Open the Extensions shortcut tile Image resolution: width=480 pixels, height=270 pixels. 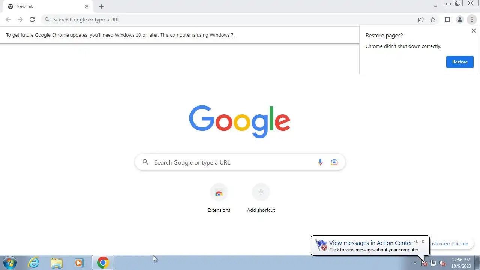tap(219, 199)
